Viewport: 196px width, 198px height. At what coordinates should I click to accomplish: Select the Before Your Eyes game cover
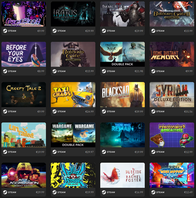24,54
